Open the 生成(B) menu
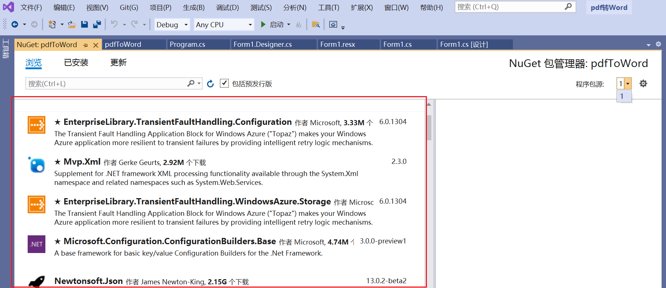Screen dimensions: 666x288 point(194,7)
